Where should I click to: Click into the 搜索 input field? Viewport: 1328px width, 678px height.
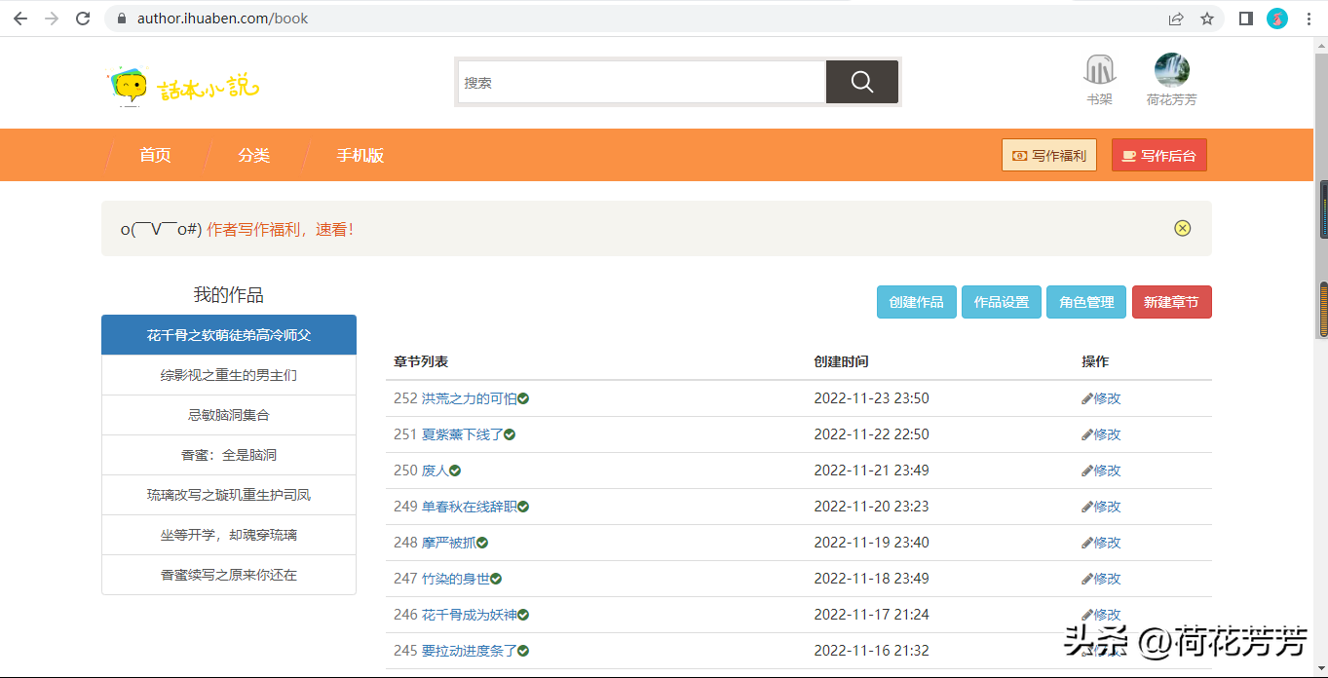(641, 83)
